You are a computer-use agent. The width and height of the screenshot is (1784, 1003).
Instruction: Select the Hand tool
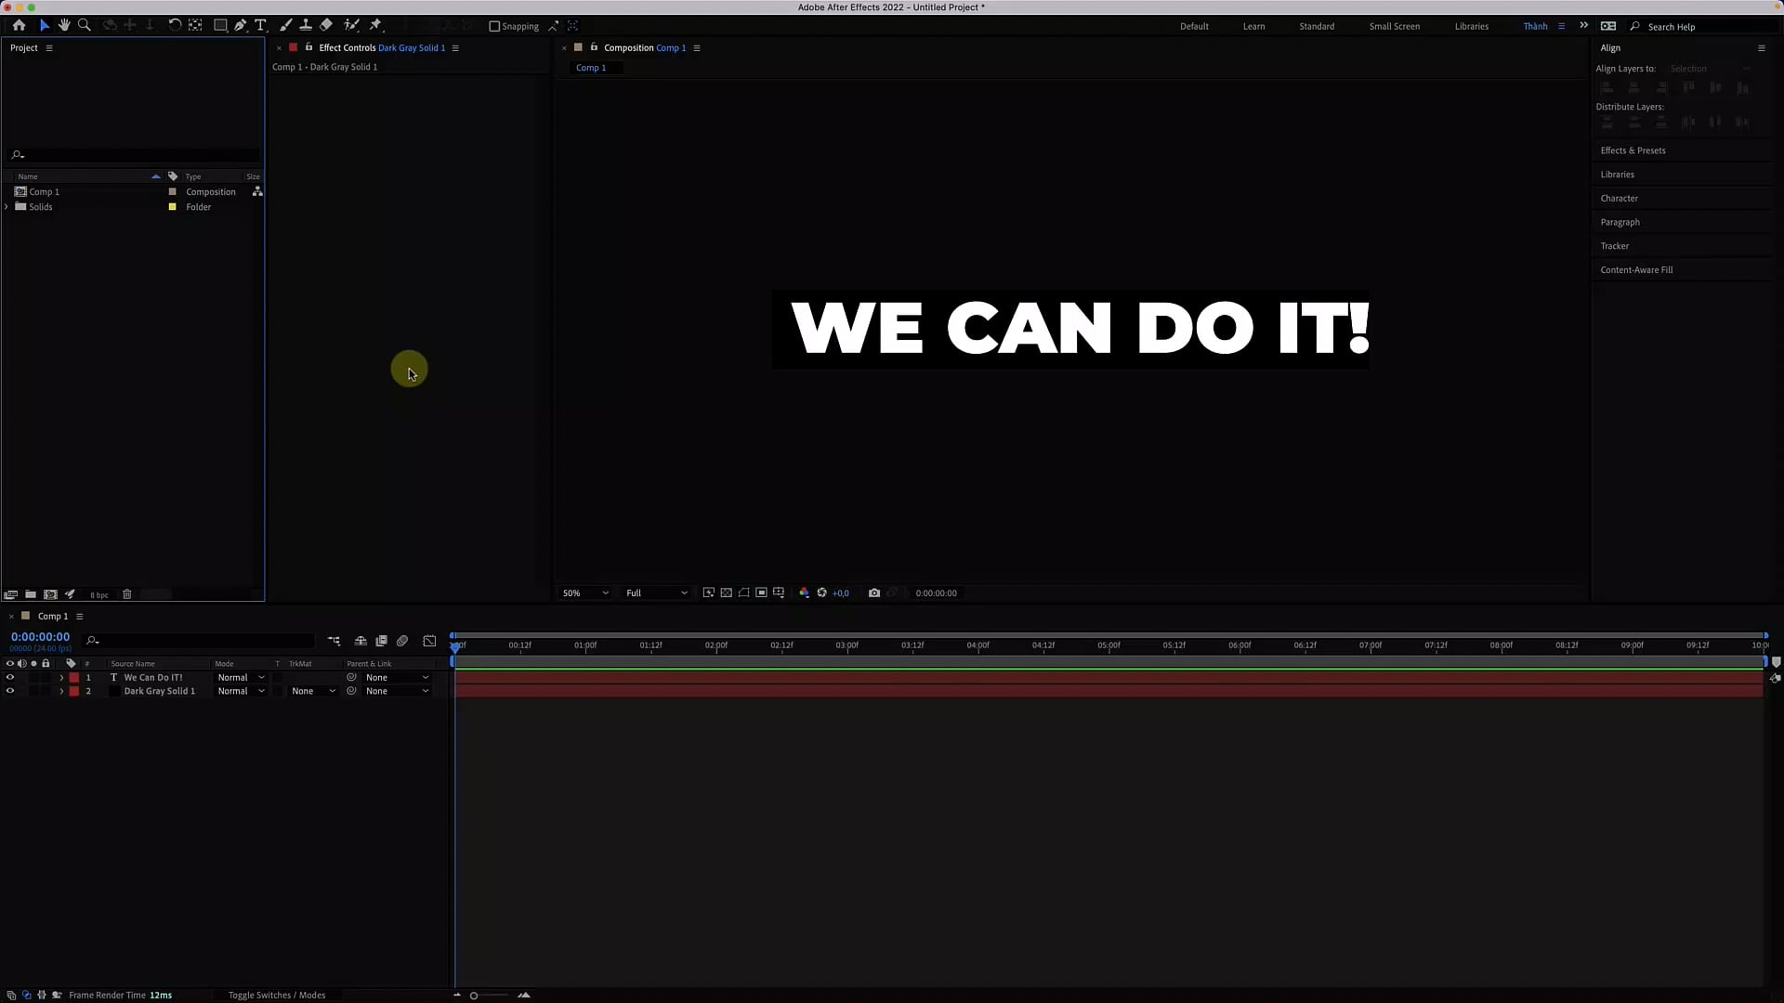pyautogui.click(x=64, y=25)
